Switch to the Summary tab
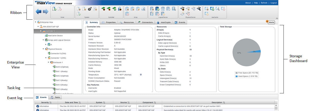315x111 pixels. point(91,22)
